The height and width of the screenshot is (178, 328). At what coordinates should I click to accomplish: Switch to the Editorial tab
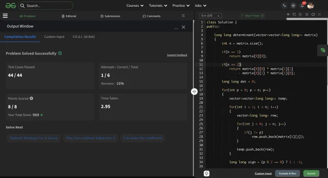[x=69, y=16]
